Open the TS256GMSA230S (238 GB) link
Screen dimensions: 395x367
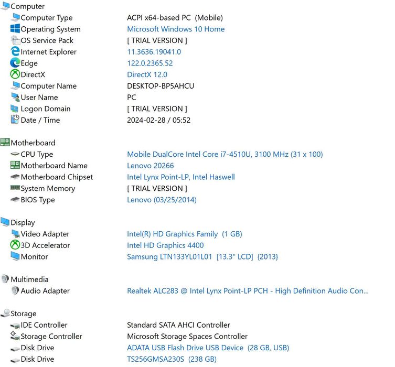pos(172,359)
